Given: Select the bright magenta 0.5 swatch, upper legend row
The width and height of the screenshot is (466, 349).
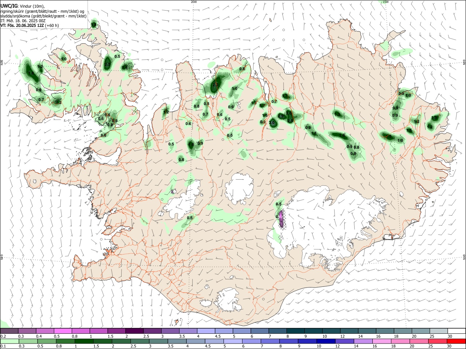Looking at the screenshot, I should click(63, 331).
